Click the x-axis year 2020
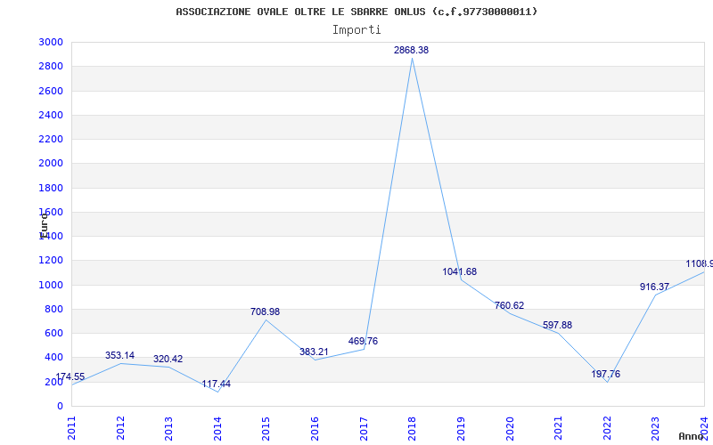The width and height of the screenshot is (713, 445). pyautogui.click(x=509, y=428)
